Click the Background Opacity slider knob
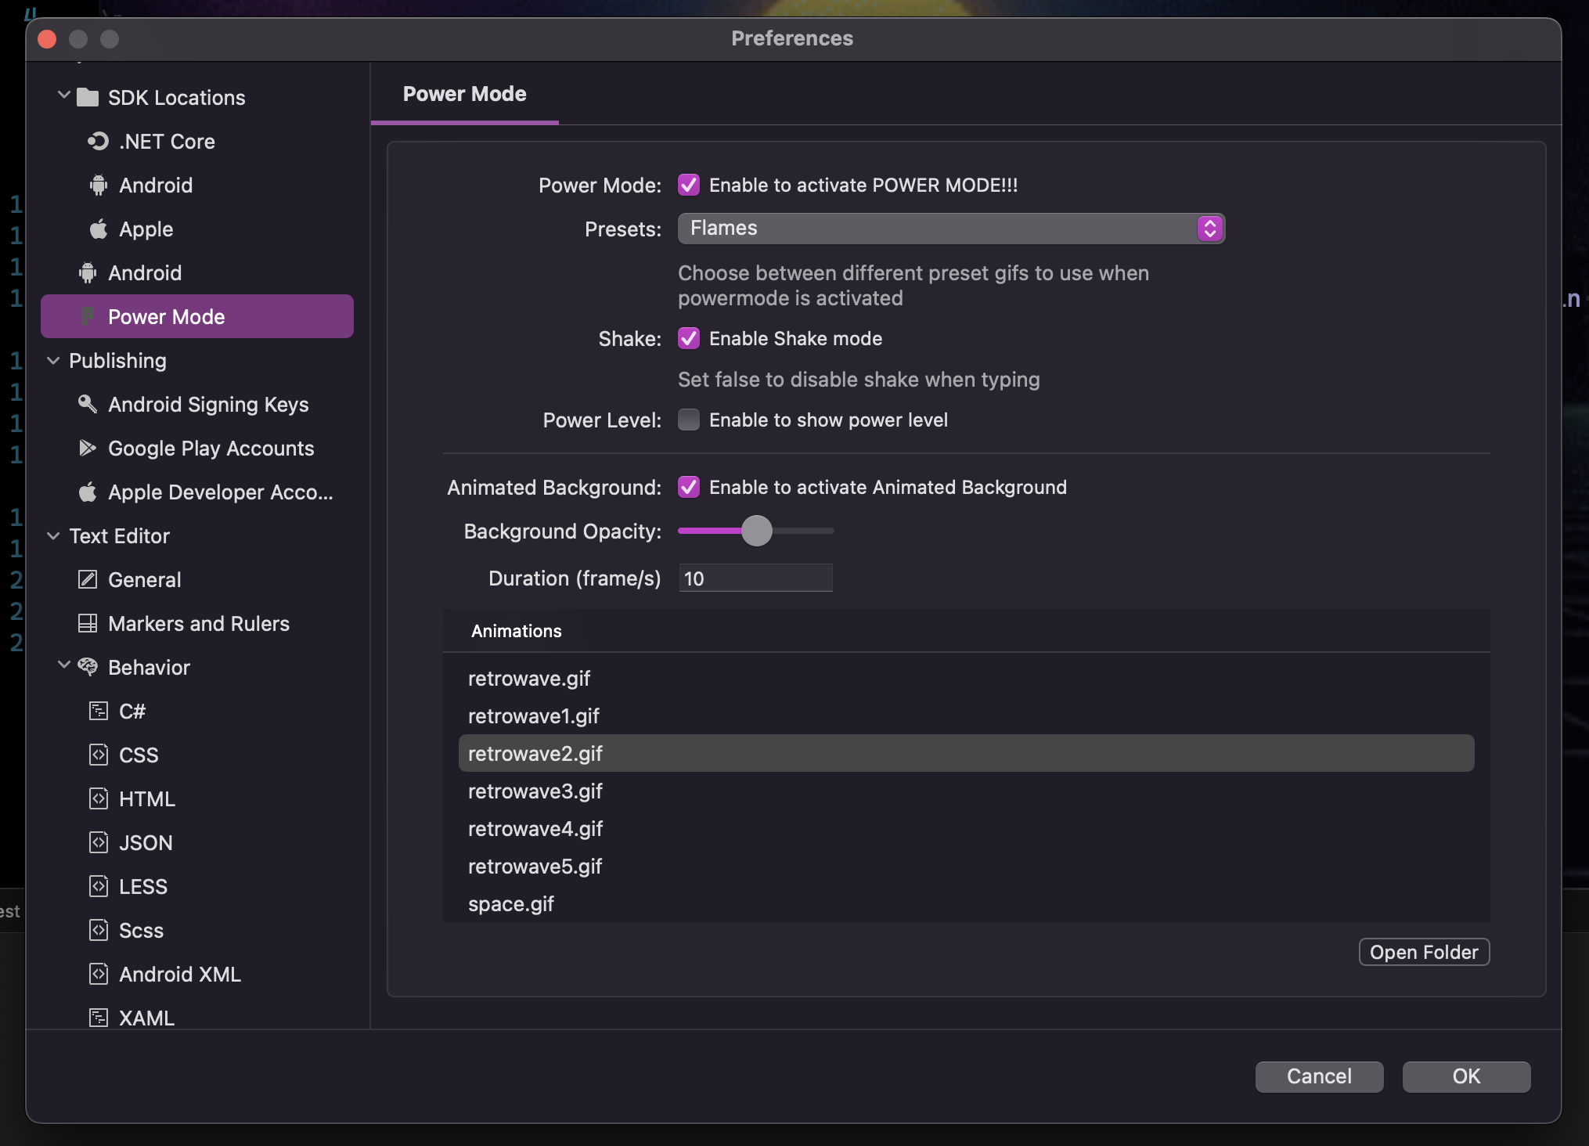Screen dimensions: 1589x1146 (757, 531)
